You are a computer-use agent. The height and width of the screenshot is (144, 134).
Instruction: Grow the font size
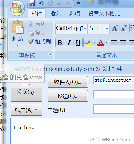click(x=115, y=28)
